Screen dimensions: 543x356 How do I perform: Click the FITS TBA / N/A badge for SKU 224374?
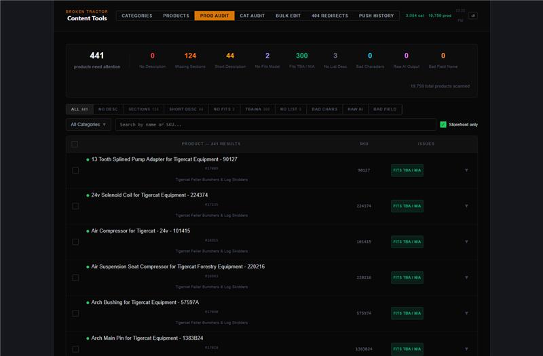[x=407, y=206]
